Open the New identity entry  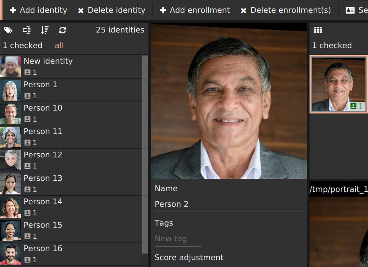pos(48,61)
